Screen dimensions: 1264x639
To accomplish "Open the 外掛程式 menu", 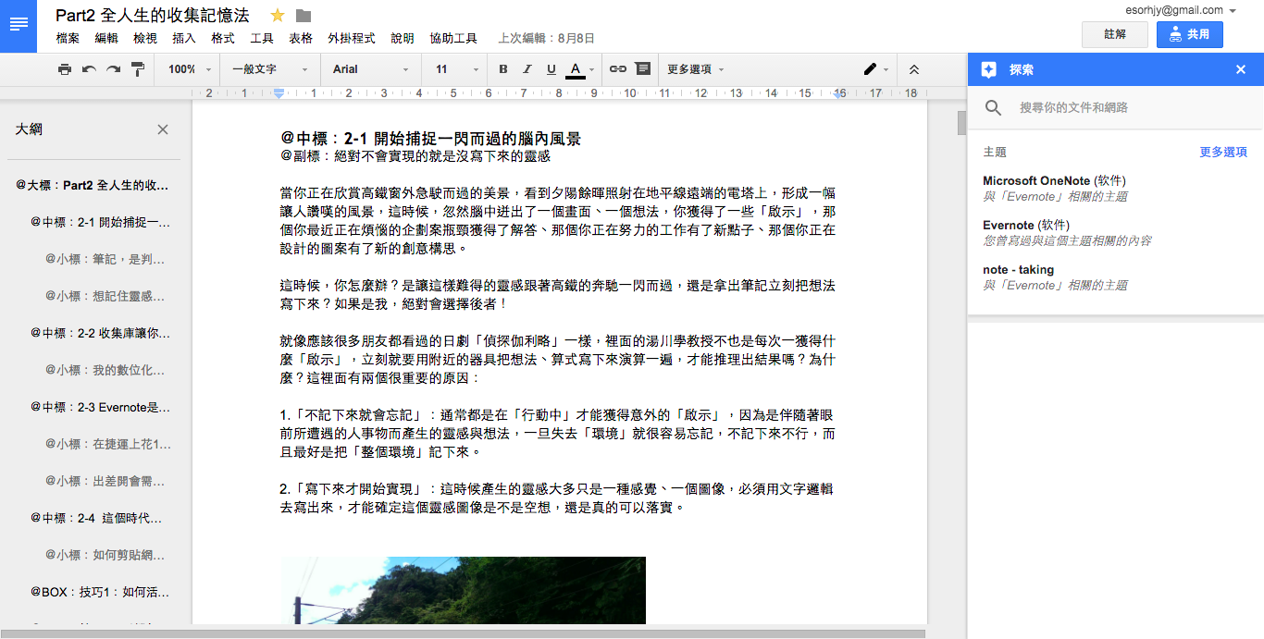I will tap(352, 39).
